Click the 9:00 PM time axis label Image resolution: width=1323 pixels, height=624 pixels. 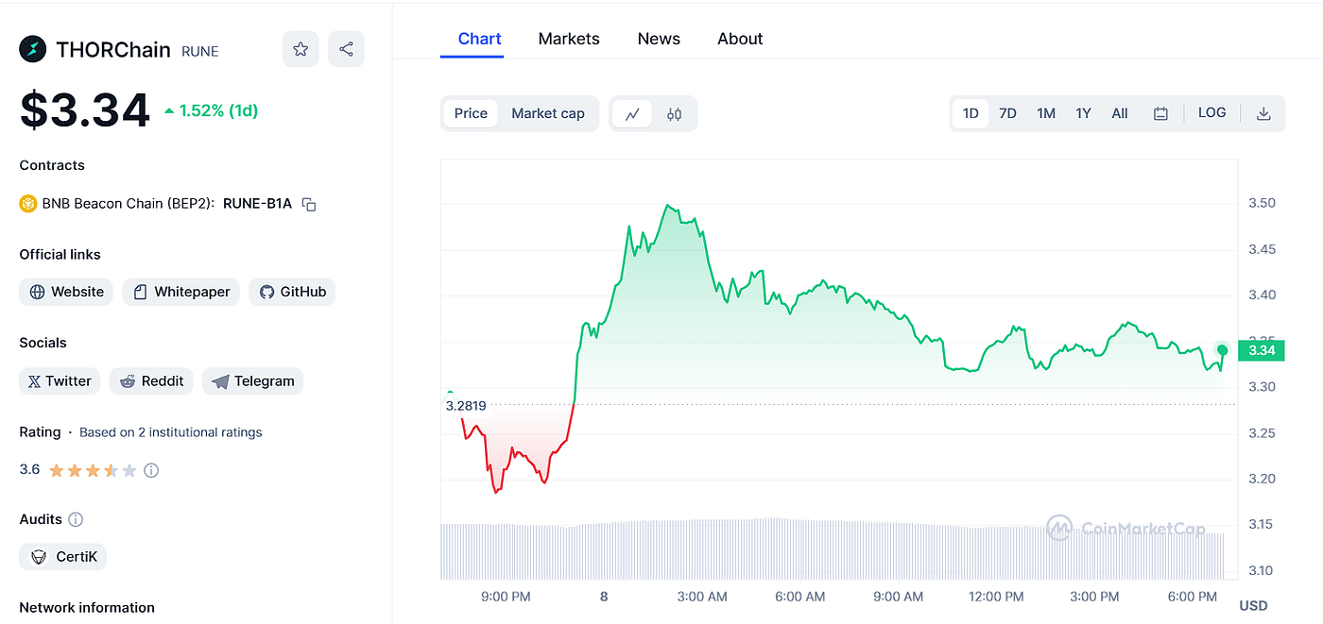pyautogui.click(x=506, y=597)
